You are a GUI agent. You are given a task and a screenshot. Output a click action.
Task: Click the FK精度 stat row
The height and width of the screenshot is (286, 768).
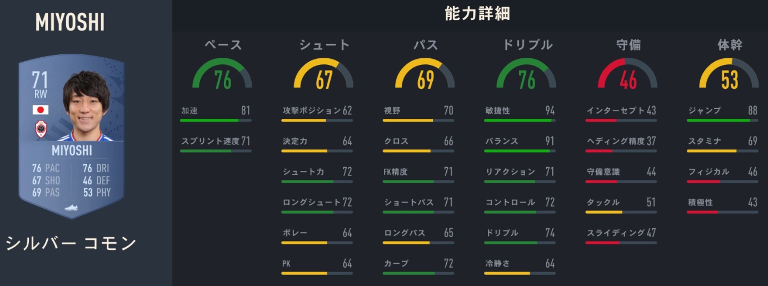pyautogui.click(x=418, y=172)
